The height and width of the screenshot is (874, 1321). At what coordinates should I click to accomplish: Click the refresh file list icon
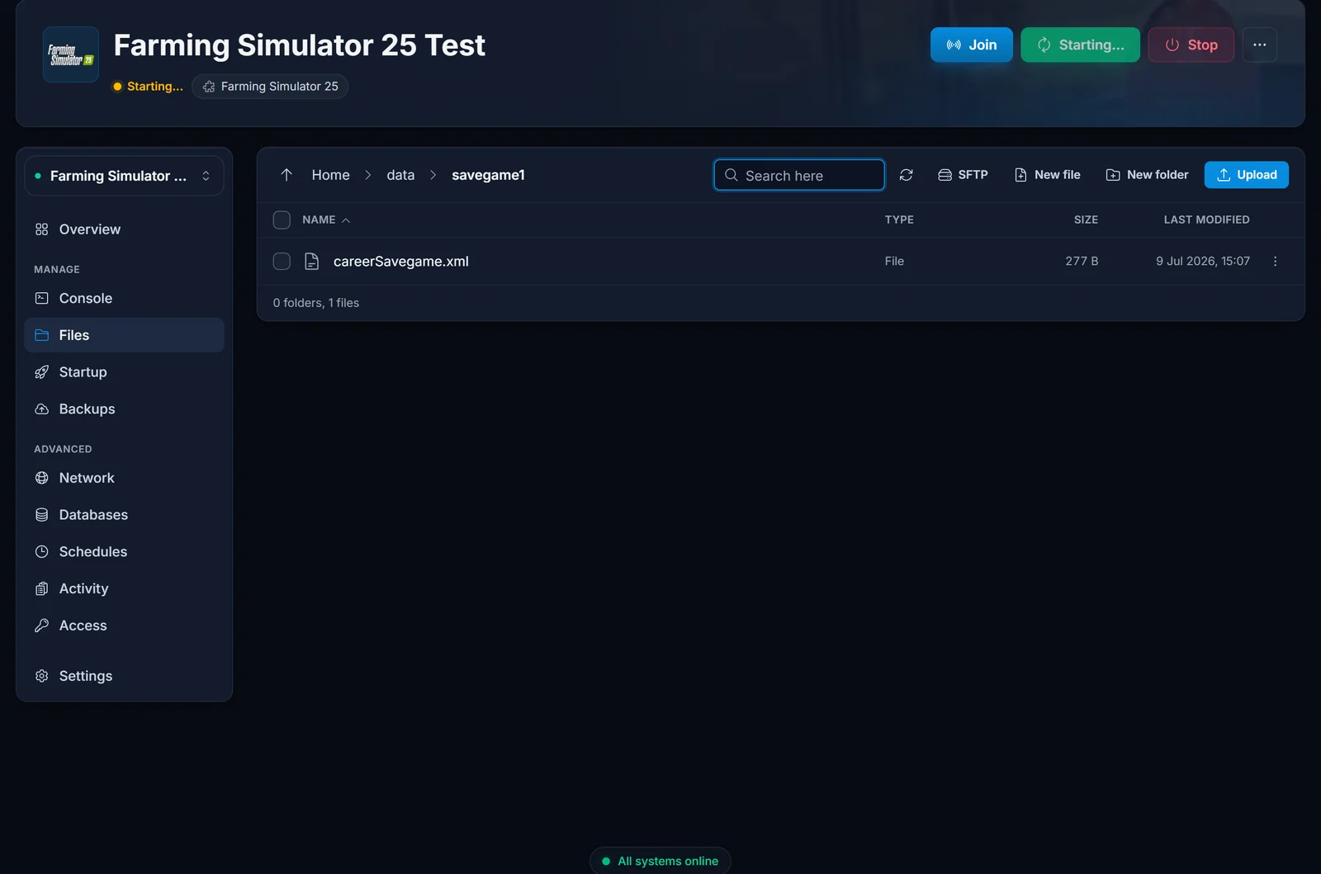point(906,175)
